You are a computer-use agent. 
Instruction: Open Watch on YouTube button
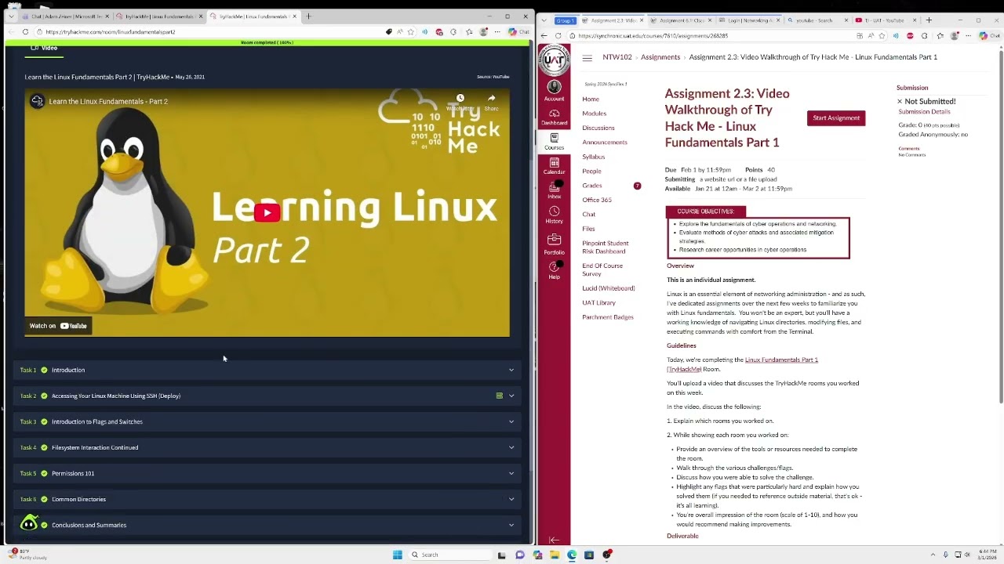pos(58,326)
